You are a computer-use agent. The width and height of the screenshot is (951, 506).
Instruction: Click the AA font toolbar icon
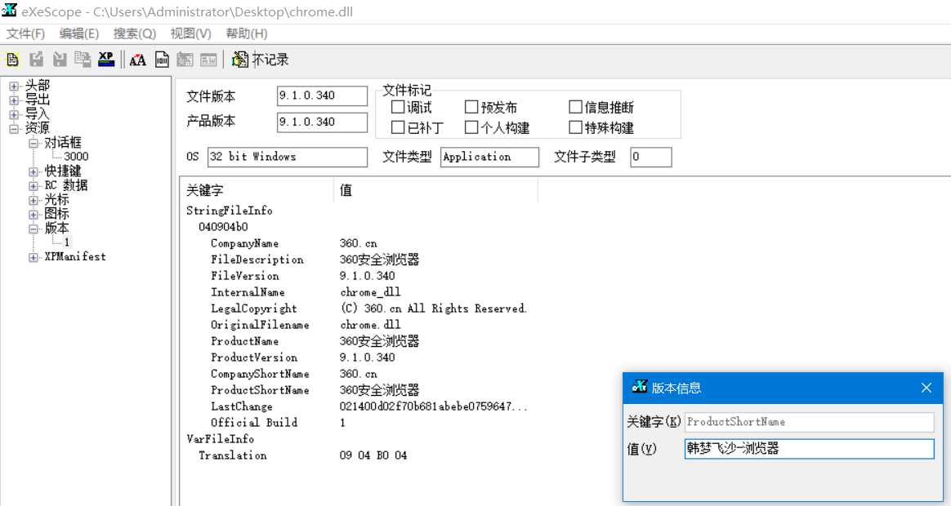click(138, 60)
